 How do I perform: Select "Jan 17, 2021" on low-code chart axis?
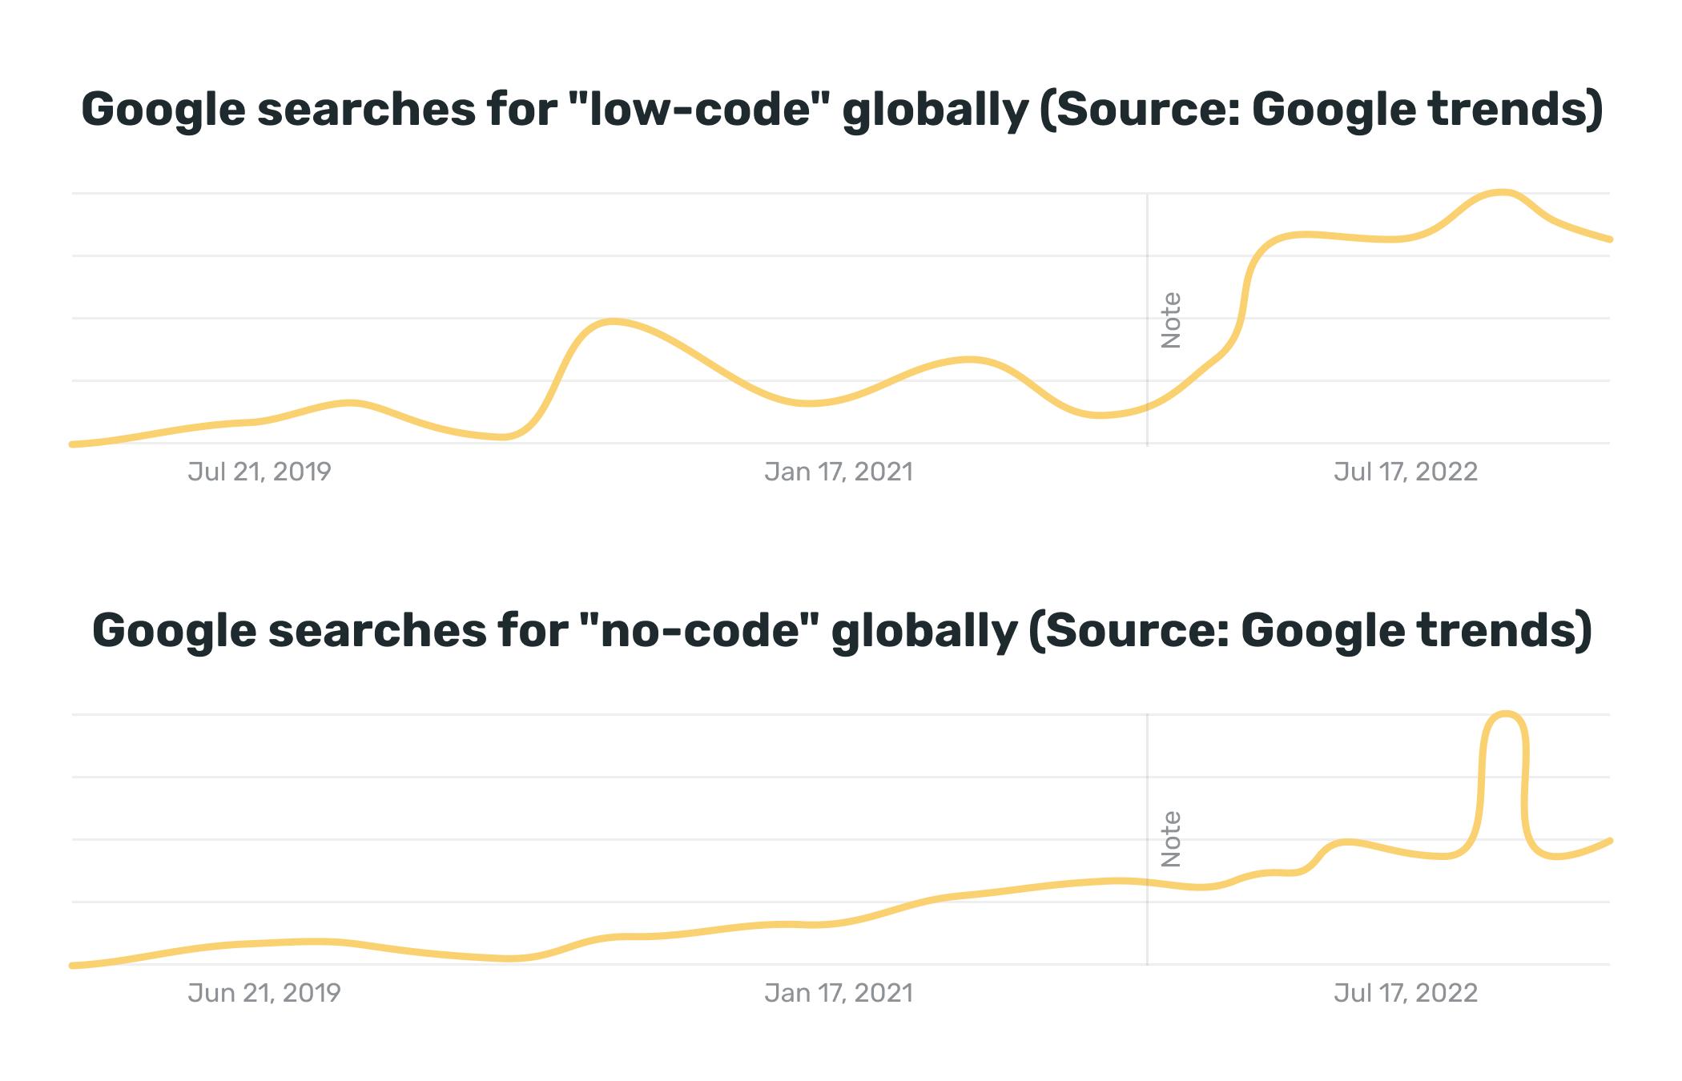click(x=839, y=472)
